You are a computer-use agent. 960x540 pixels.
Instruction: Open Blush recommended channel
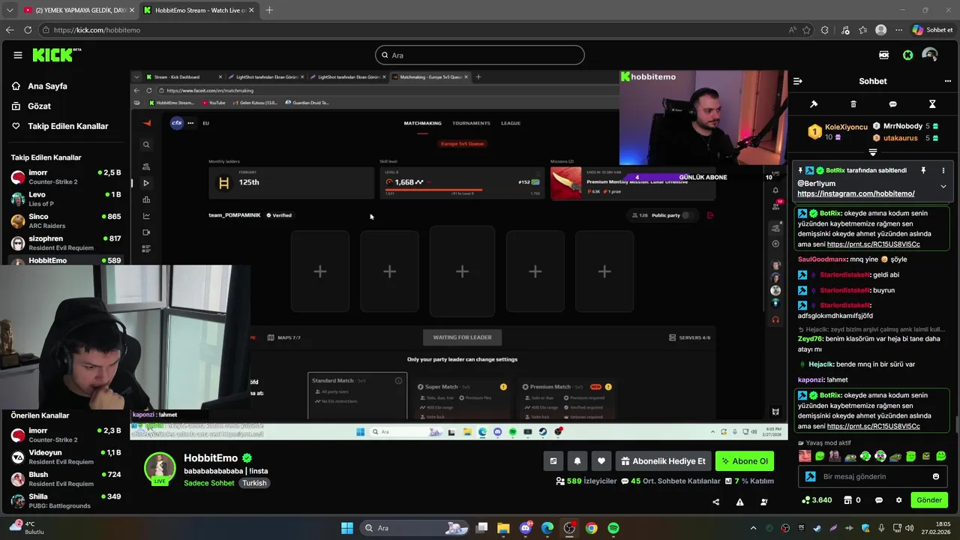pos(66,478)
